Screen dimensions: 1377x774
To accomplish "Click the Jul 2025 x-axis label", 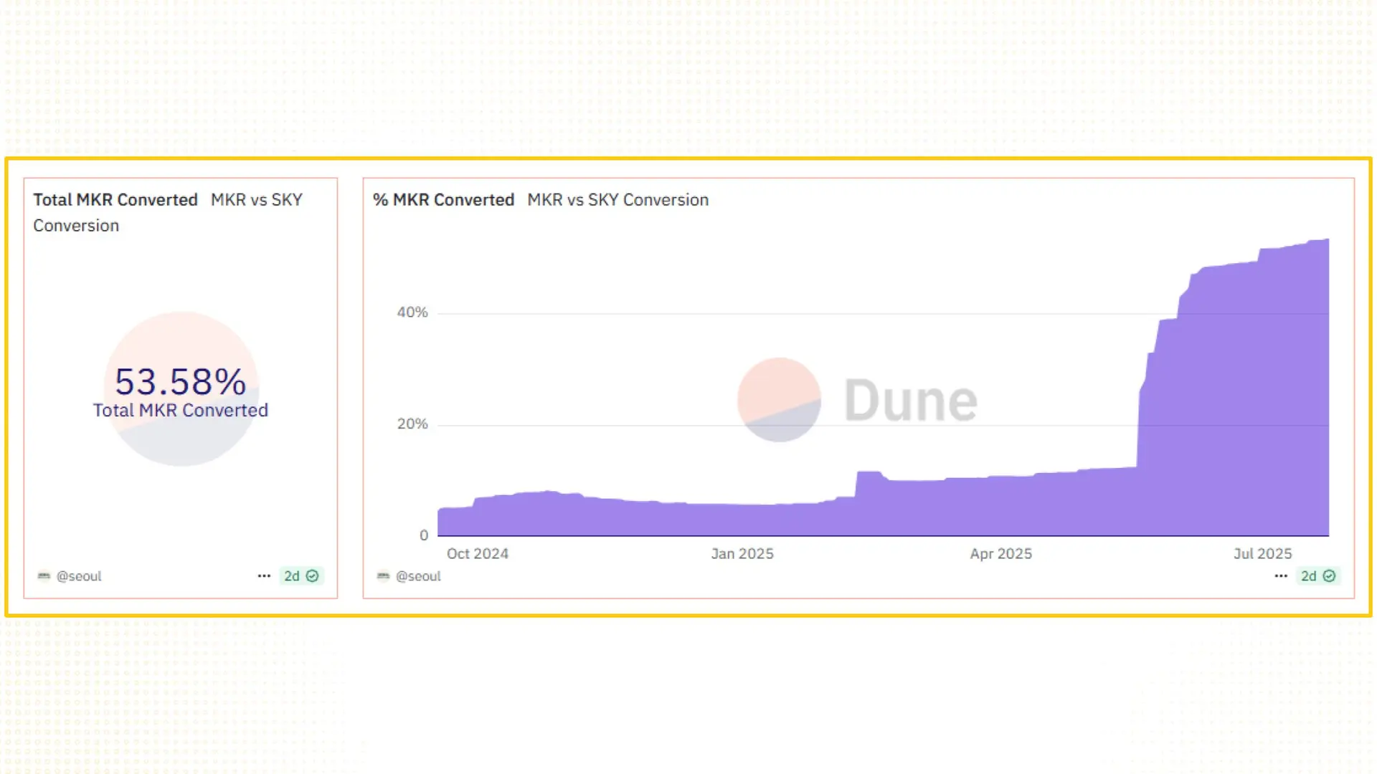I will click(x=1262, y=553).
